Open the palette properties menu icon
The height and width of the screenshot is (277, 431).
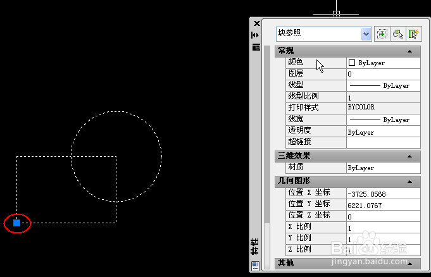pos(256,47)
